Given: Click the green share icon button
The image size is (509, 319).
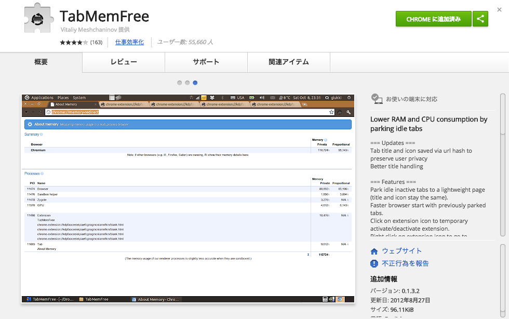Looking at the screenshot, I should pos(480,19).
